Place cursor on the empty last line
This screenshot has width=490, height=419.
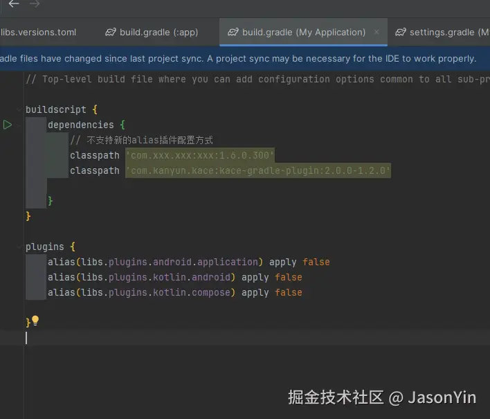pyautogui.click(x=245, y=338)
